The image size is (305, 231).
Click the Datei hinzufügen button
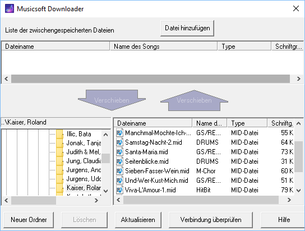click(187, 28)
